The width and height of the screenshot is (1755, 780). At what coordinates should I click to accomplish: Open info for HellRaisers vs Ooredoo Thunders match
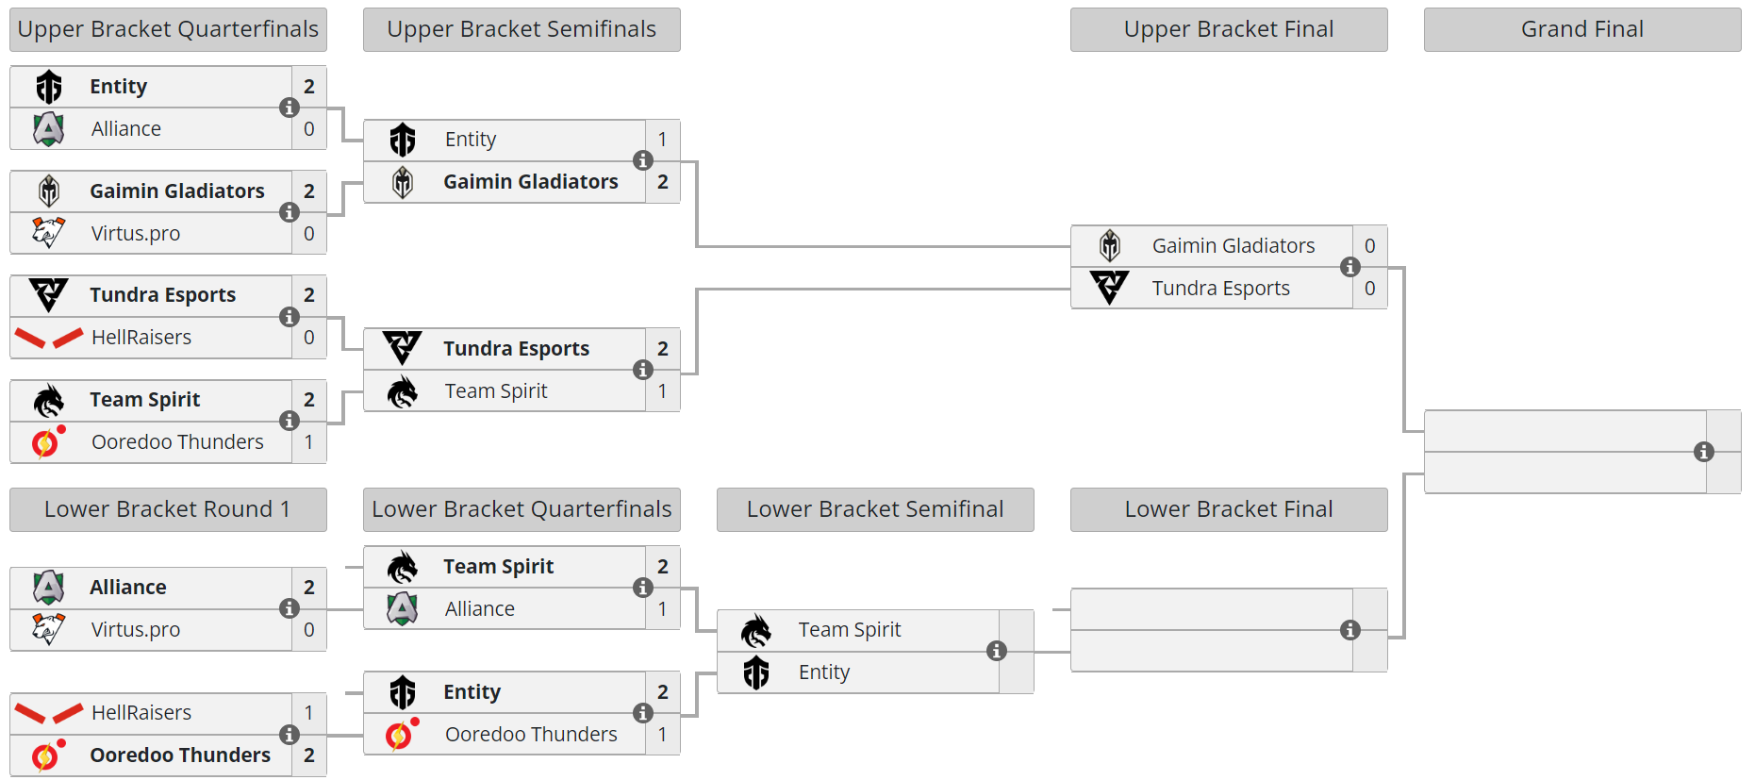tap(290, 734)
